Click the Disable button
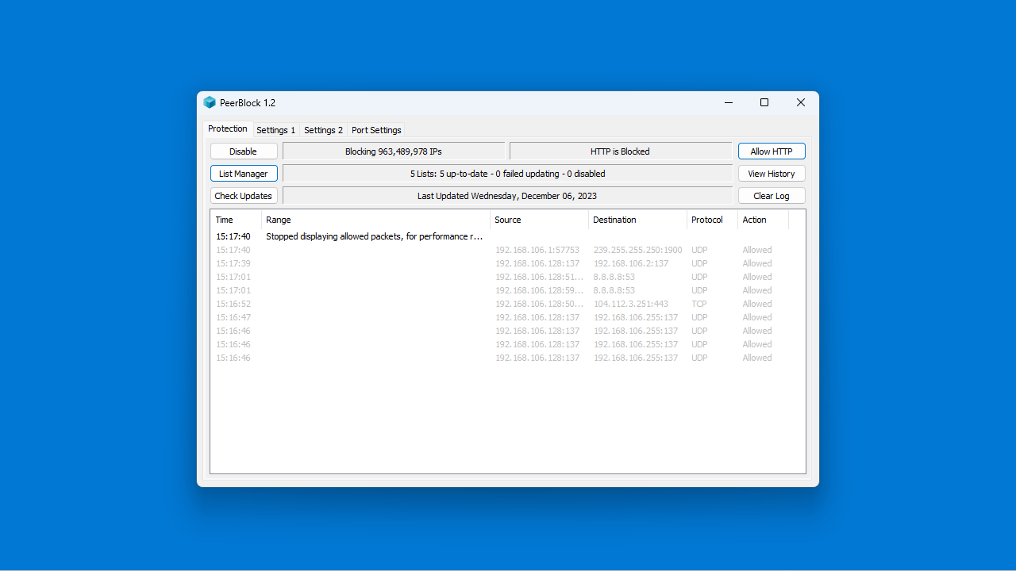Screen dimensions: 1016x571 pyautogui.click(x=244, y=151)
